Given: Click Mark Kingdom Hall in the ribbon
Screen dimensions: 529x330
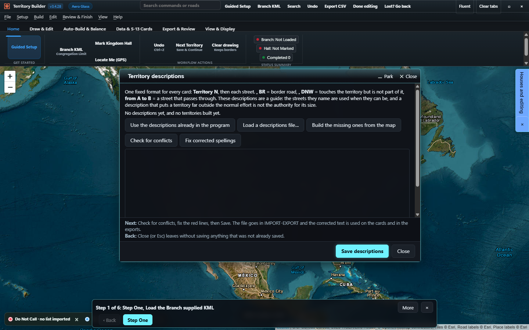Looking at the screenshot, I should click(113, 43).
